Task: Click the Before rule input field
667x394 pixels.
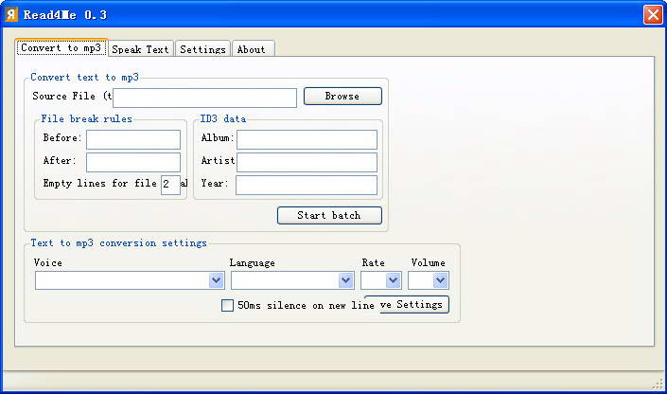Action: tap(133, 140)
